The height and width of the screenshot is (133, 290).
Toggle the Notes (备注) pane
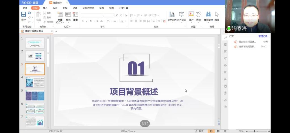pyautogui.click(x=199, y=131)
